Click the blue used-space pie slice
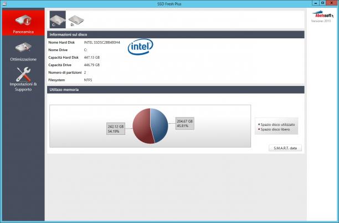The image size is (339, 223). point(160,124)
